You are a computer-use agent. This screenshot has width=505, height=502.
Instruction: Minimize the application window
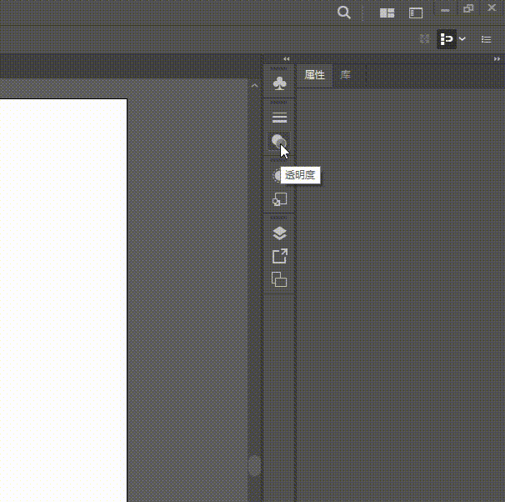coord(445,10)
